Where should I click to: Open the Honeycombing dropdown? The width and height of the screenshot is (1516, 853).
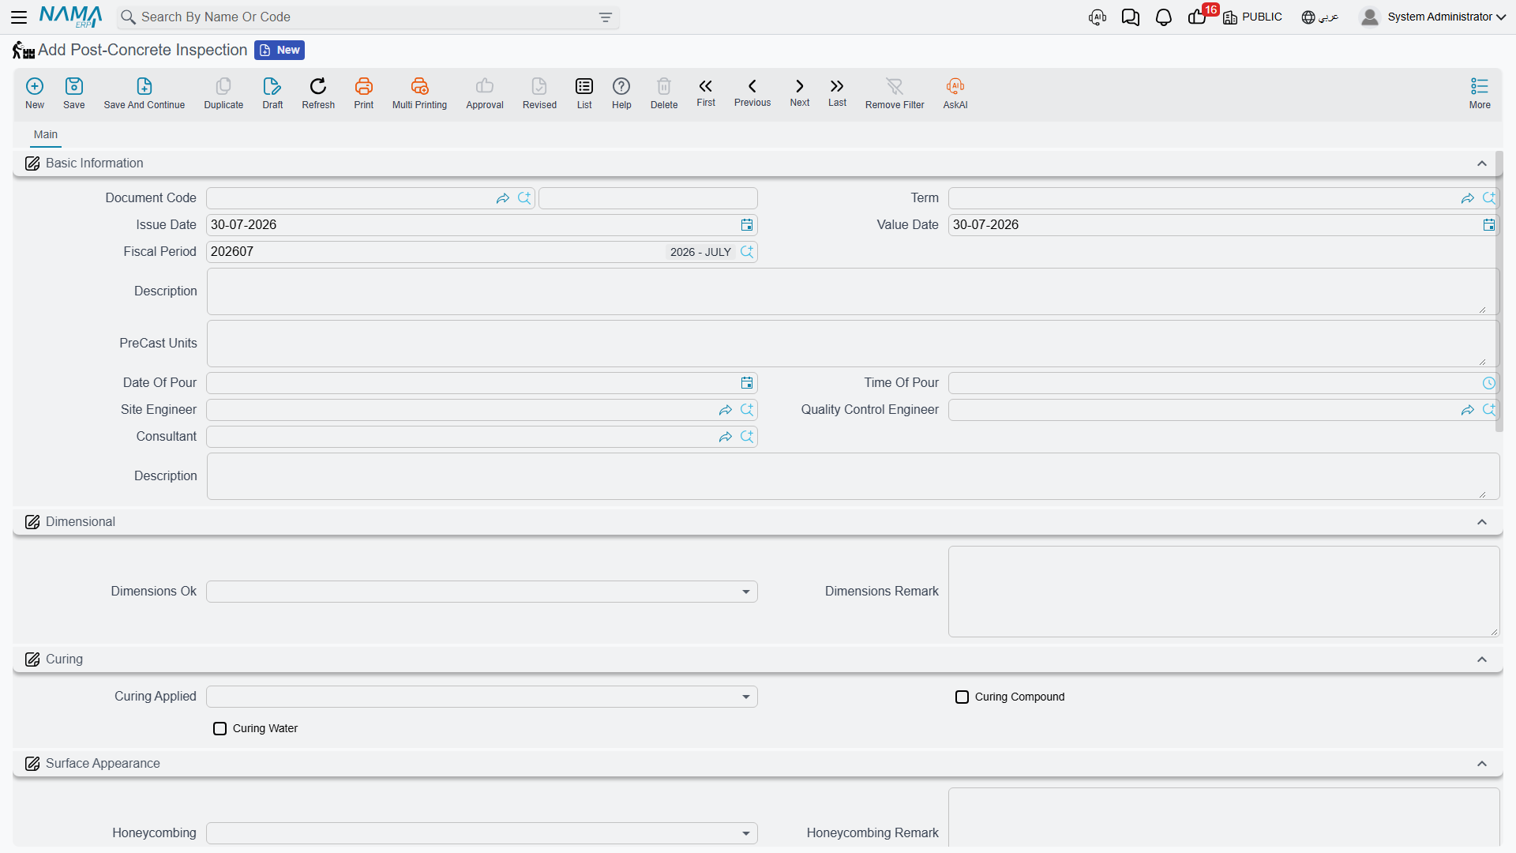482,833
